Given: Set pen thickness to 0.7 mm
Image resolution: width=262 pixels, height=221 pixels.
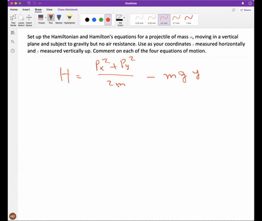Looking at the screenshot, I should tap(176, 20).
